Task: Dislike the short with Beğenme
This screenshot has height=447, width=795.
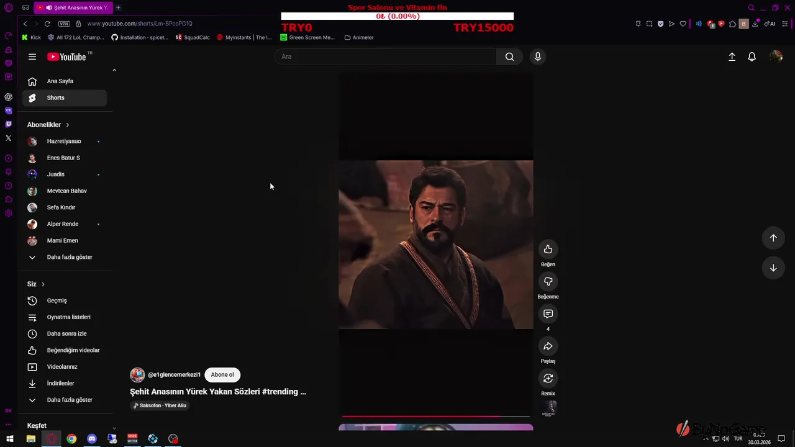Action: pyautogui.click(x=548, y=282)
